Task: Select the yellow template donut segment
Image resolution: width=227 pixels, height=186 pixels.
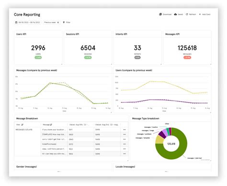Action: point(159,140)
